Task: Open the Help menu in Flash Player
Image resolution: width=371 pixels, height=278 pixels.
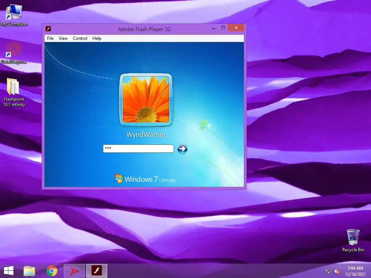Action: 97,38
